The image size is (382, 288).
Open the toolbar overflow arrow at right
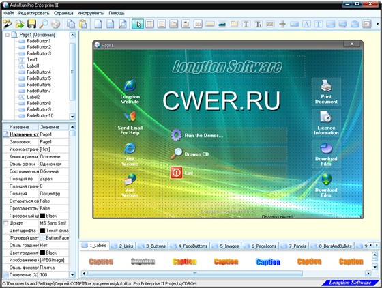pos(378,24)
